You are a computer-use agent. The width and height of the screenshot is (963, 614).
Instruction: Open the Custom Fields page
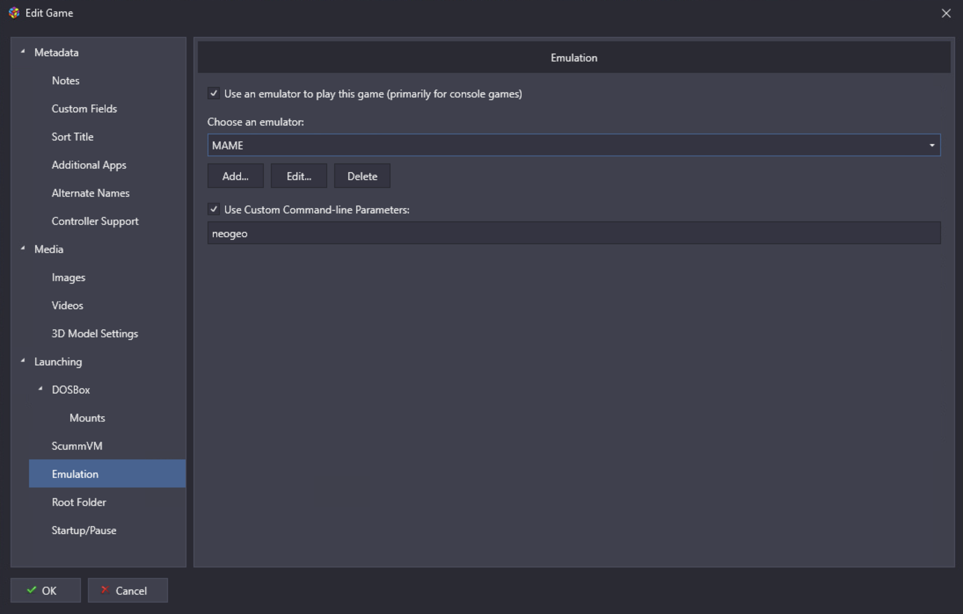pos(84,109)
